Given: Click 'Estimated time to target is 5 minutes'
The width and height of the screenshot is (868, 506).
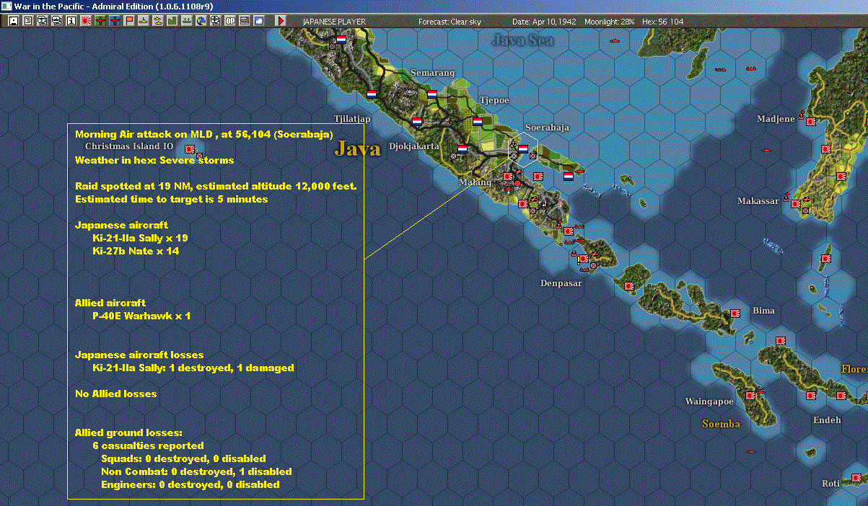Looking at the screenshot, I should pos(171,199).
